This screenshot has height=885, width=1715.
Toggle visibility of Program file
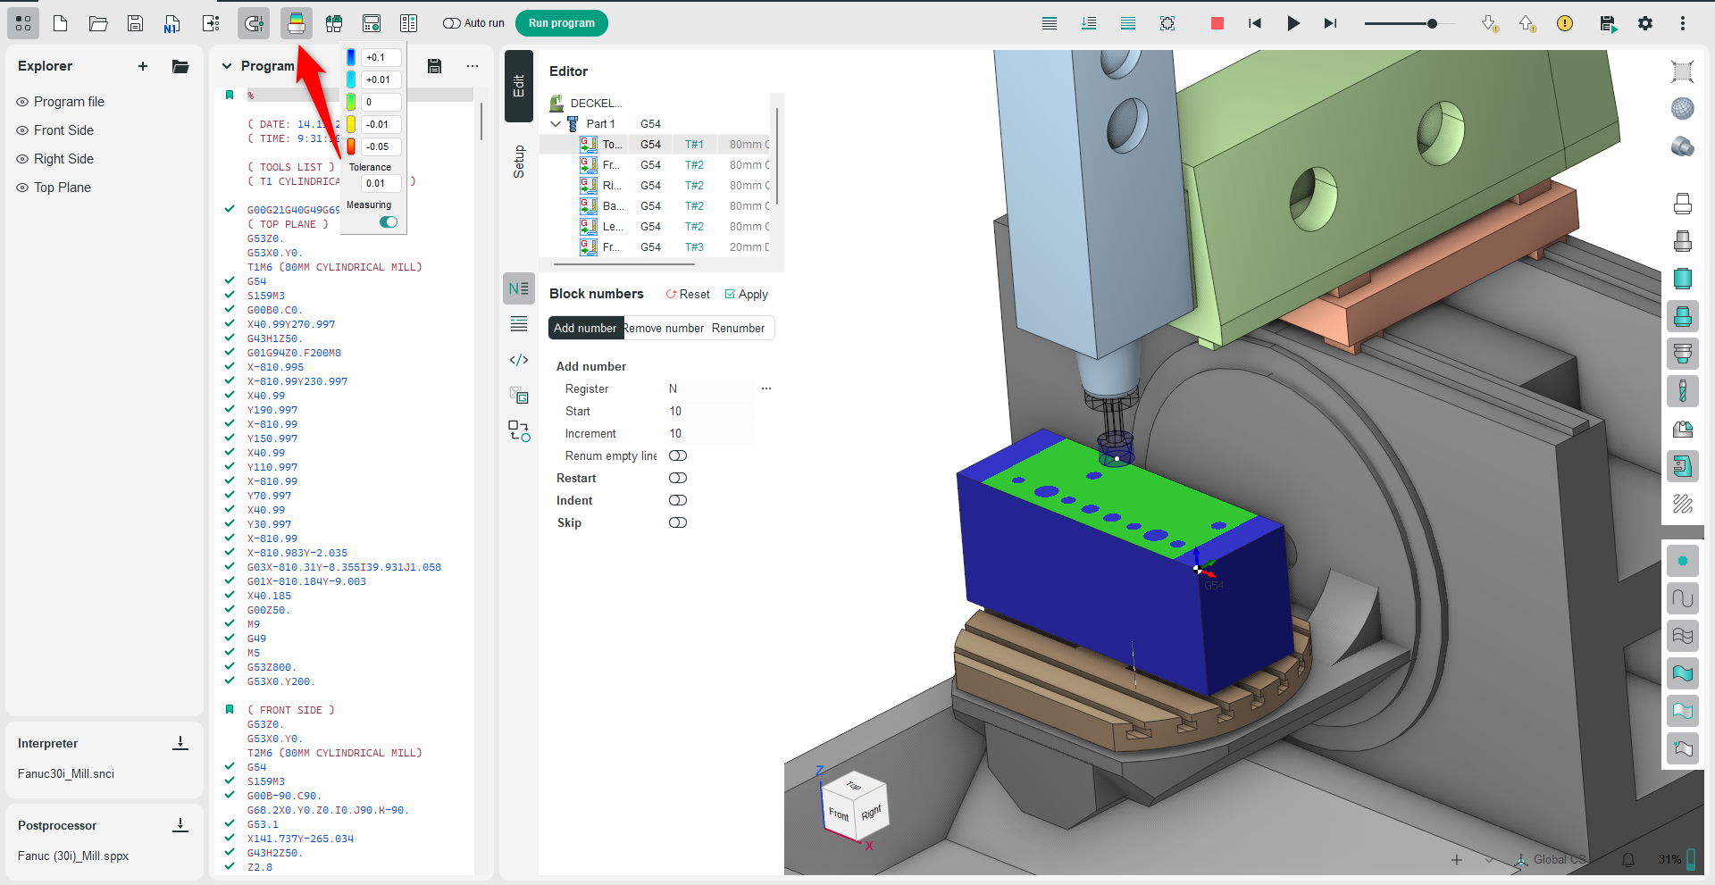[x=22, y=102]
